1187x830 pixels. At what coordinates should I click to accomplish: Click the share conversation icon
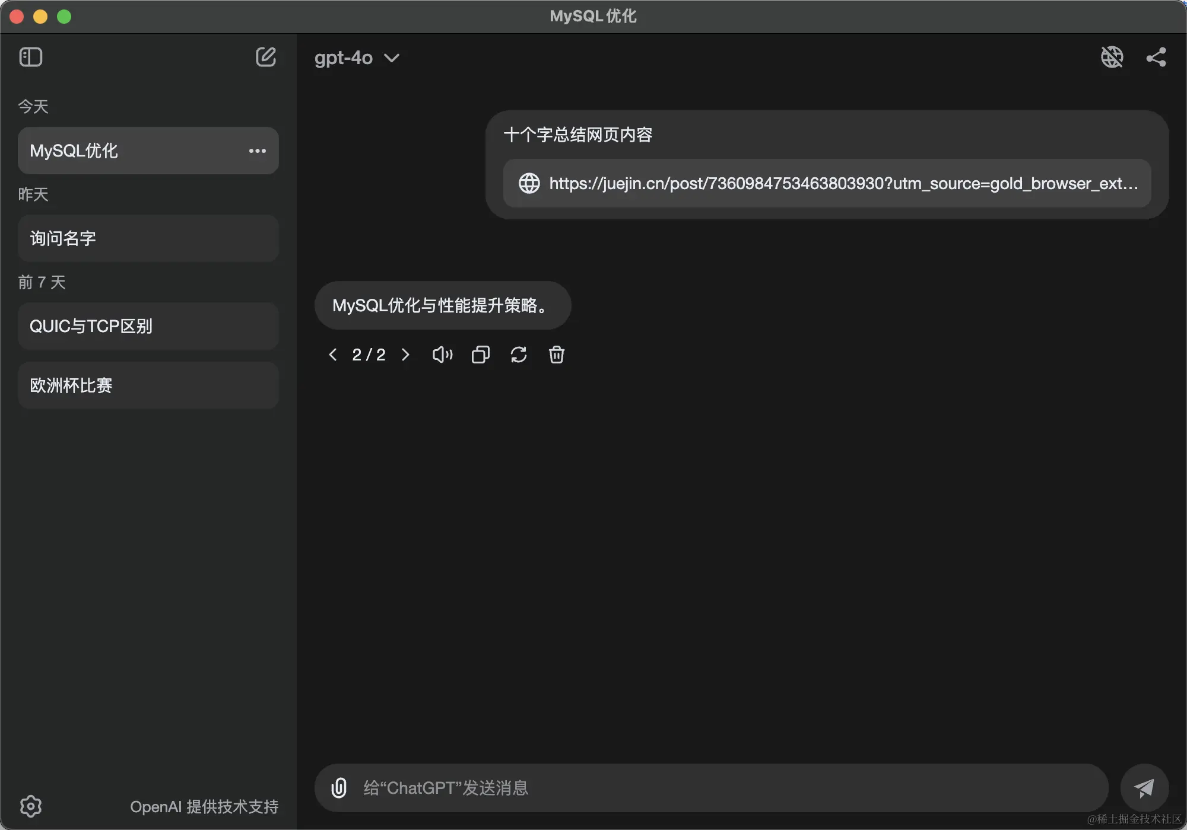pos(1156,57)
